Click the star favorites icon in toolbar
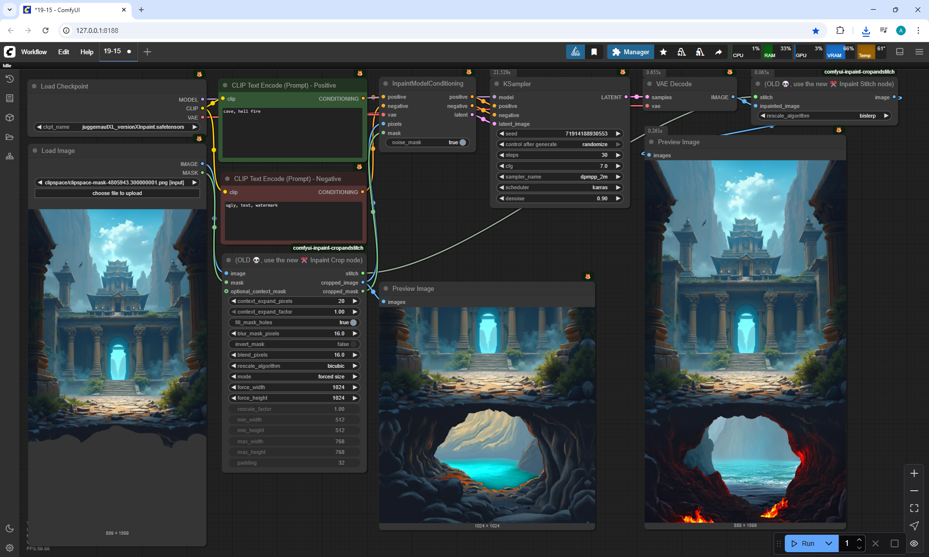 pos(663,52)
